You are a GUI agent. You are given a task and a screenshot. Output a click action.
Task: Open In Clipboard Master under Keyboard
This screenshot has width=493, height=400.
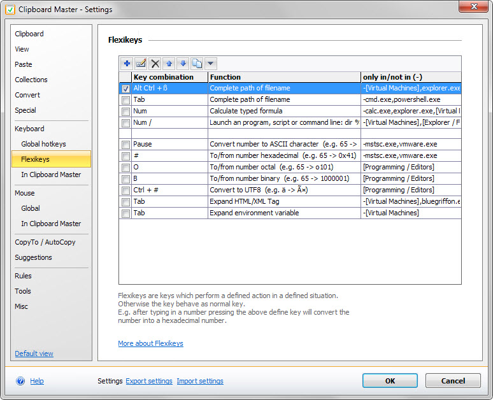pyautogui.click(x=51, y=175)
